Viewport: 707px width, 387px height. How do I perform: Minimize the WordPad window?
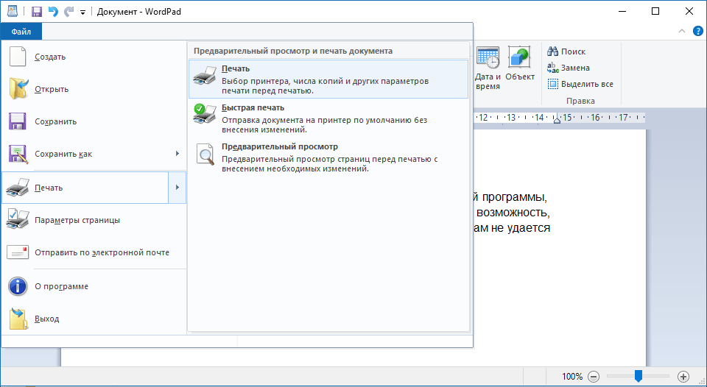pos(622,11)
